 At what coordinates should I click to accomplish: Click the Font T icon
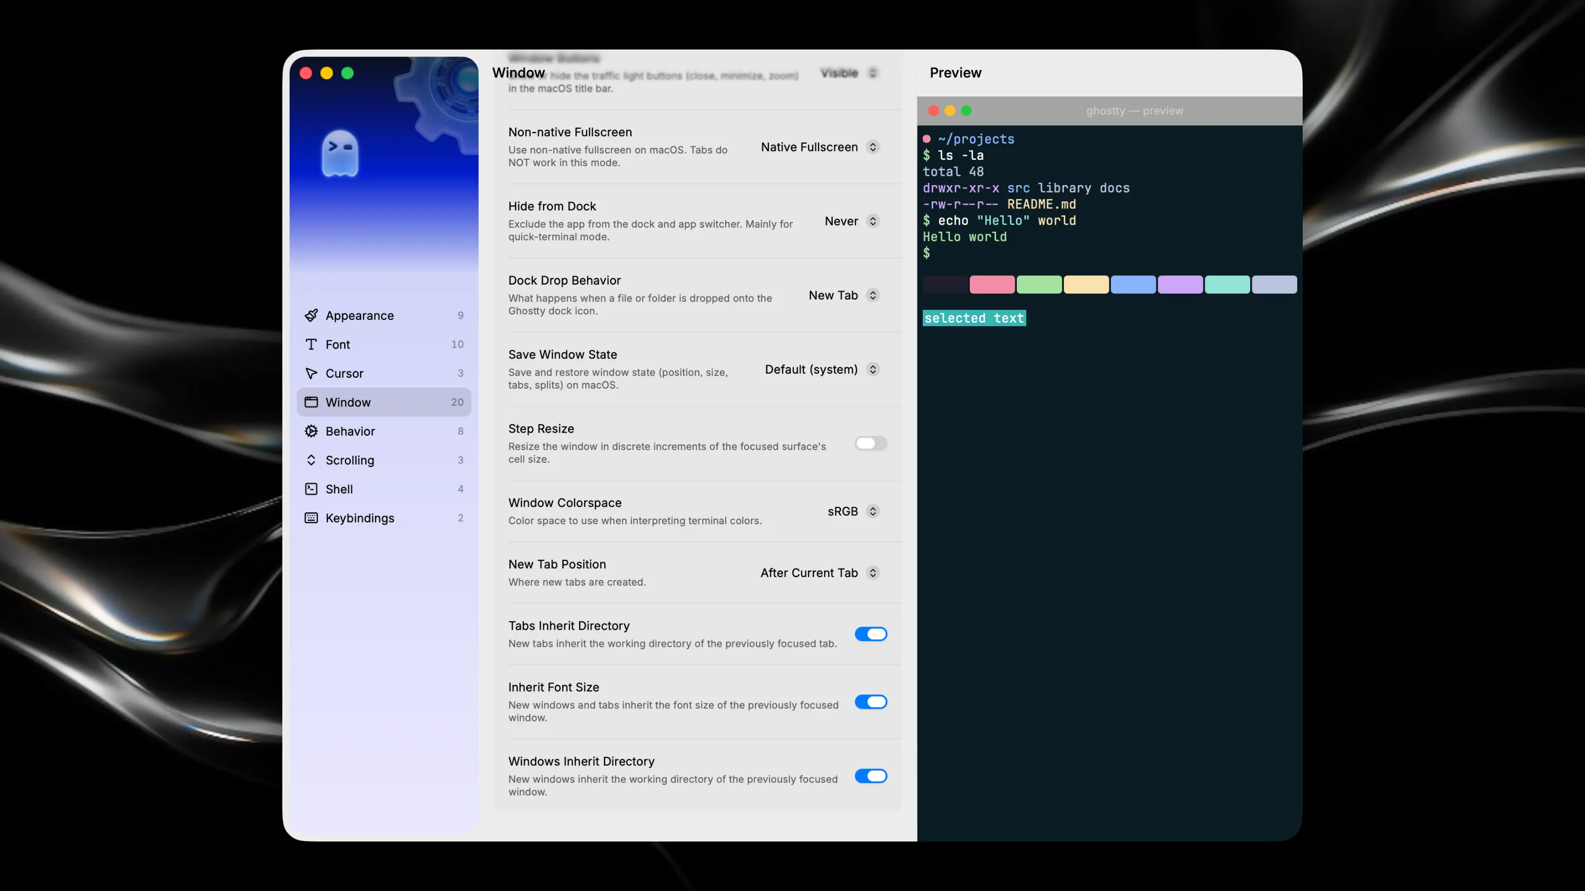pyautogui.click(x=312, y=345)
